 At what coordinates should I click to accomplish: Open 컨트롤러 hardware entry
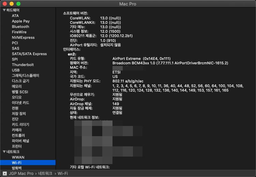point(18,135)
